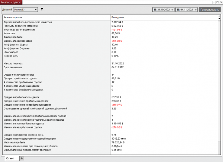The height and width of the screenshot is (162, 223).
Task: Select the value 12,40
Action: 114,45
